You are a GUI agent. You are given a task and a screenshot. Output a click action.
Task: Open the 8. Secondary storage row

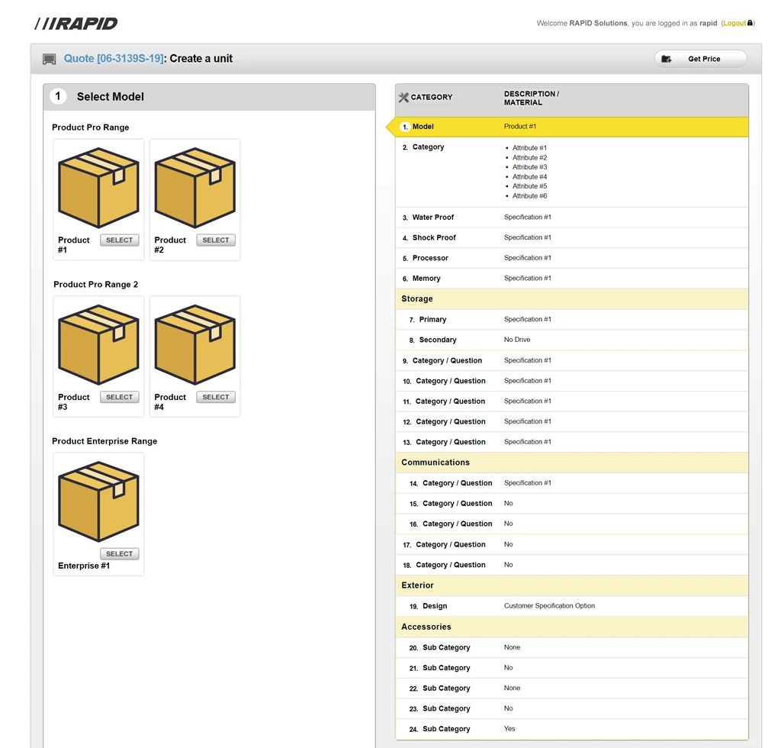pyautogui.click(x=571, y=340)
